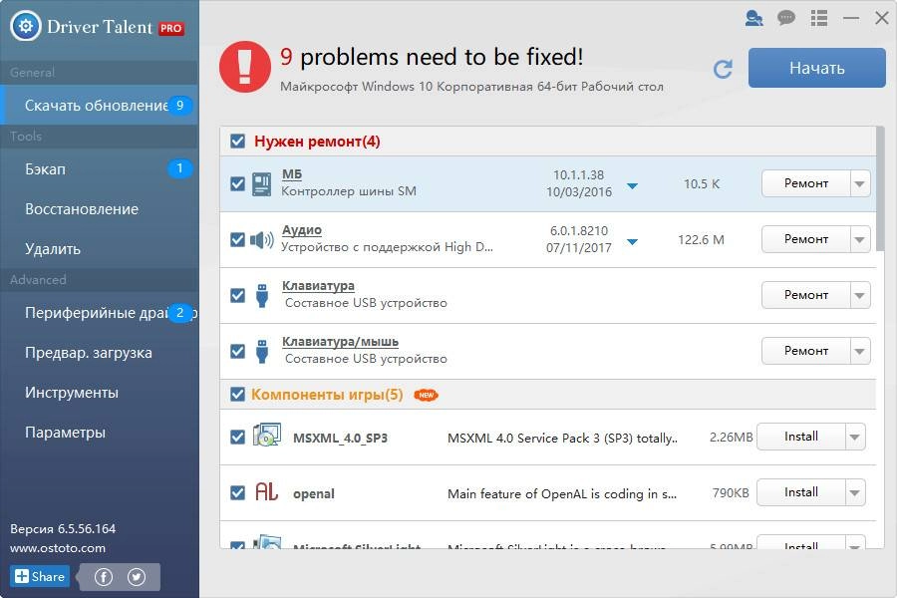Click the Share button
Viewport: 897px width, 598px height.
pyautogui.click(x=40, y=576)
